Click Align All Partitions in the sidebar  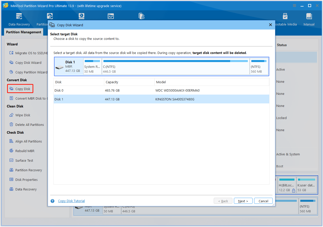coord(26,141)
